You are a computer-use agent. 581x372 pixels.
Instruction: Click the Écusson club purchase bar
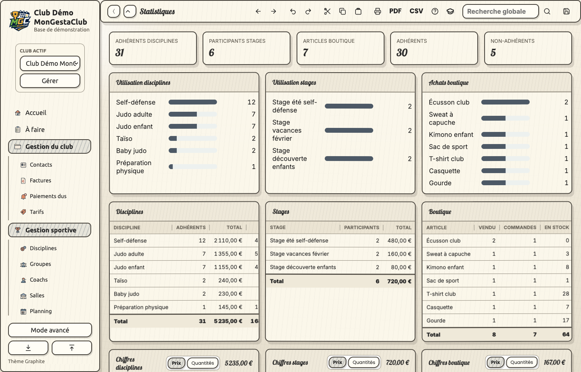(506, 102)
